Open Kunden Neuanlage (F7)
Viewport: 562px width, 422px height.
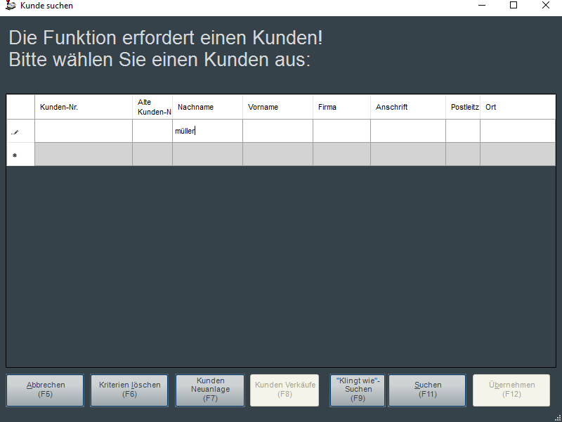point(210,390)
